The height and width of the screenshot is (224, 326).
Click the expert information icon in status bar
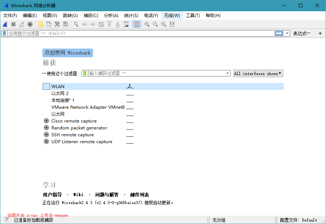click(6, 220)
